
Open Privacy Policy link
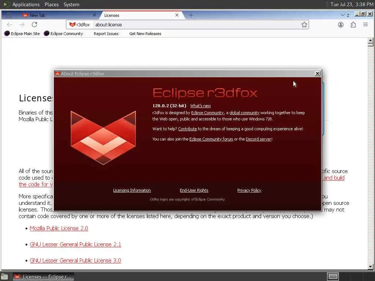[249, 190]
